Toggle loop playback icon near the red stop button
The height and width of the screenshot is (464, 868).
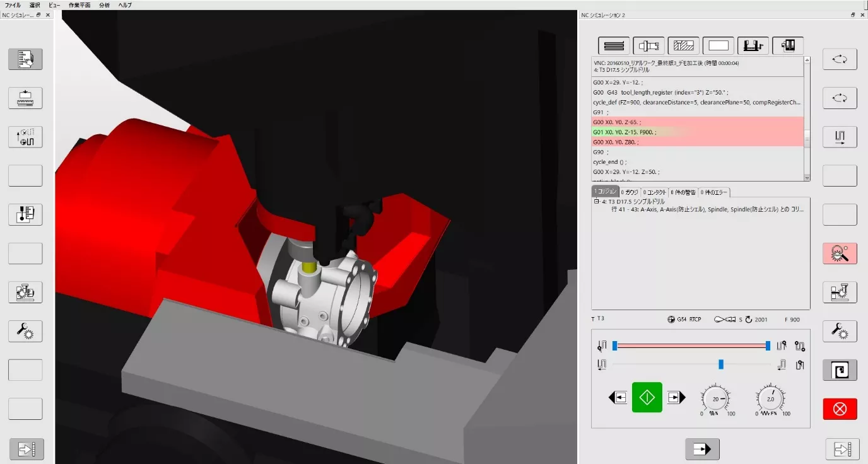pos(840,370)
